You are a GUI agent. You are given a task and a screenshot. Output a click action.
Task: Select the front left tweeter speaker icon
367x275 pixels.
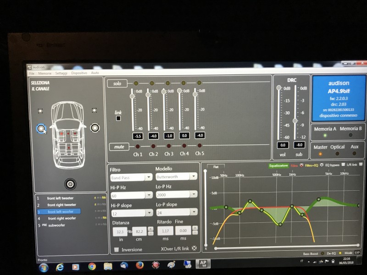tap(40, 111)
